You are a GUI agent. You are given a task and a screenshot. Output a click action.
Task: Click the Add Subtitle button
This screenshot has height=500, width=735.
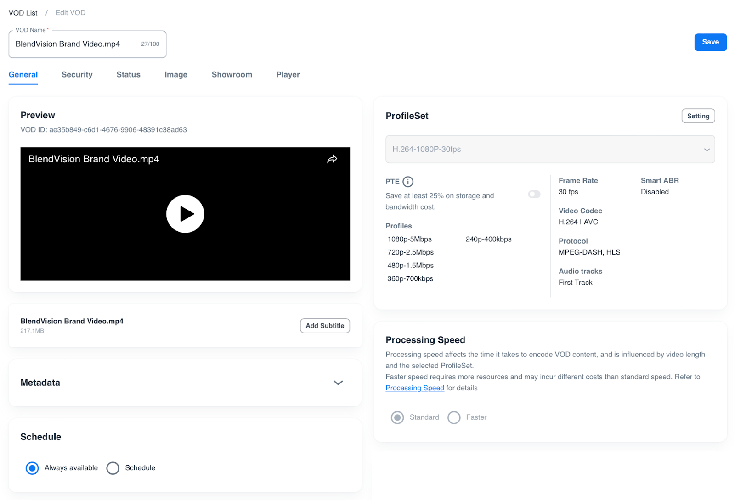pos(325,326)
